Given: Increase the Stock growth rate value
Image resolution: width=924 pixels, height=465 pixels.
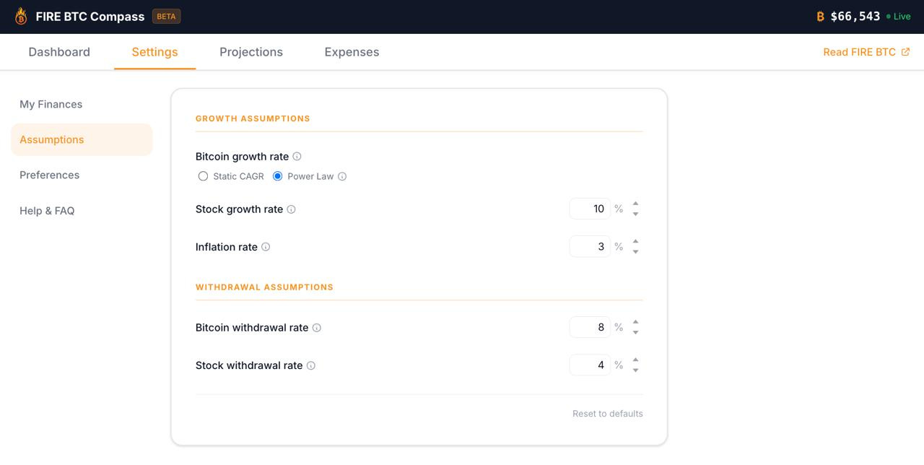Looking at the screenshot, I should tap(635, 204).
